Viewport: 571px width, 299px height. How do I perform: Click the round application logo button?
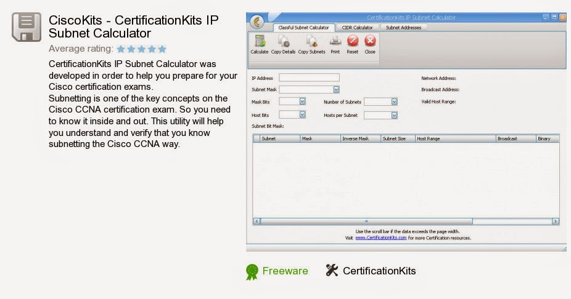(257, 22)
